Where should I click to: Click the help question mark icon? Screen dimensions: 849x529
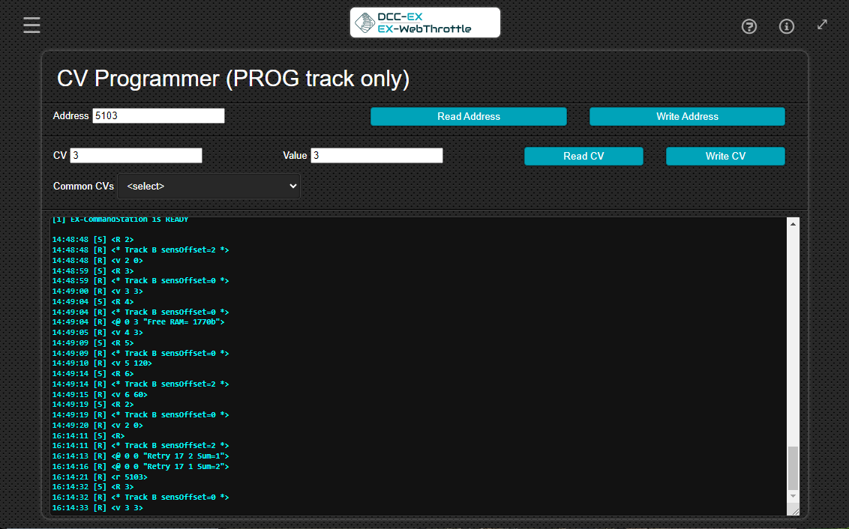tap(748, 27)
